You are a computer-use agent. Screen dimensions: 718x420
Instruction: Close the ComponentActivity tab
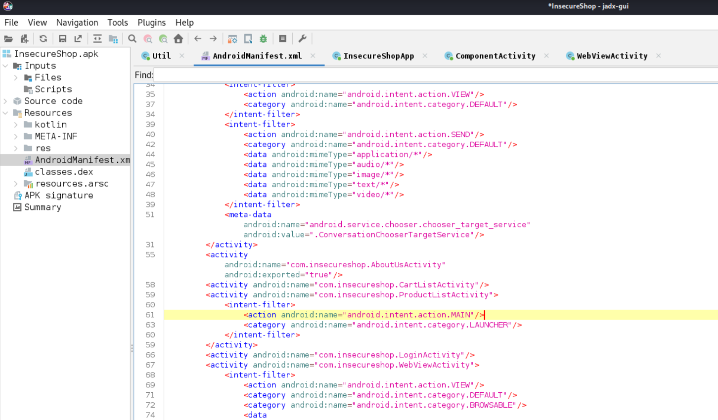[x=546, y=56]
